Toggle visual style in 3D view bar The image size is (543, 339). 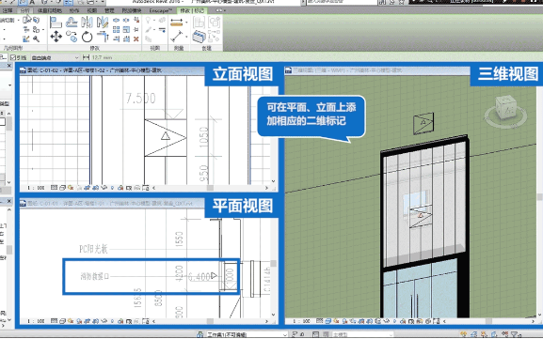point(327,321)
